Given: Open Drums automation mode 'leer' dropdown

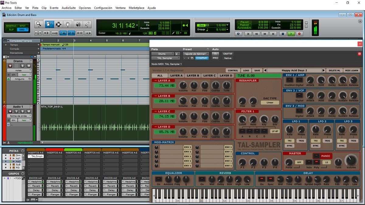Looking at the screenshot, I should pos(25,74).
